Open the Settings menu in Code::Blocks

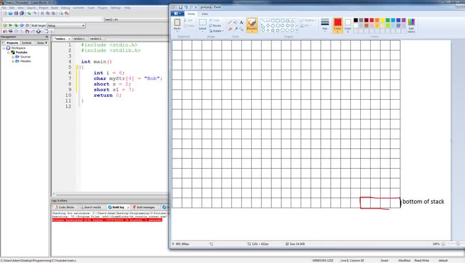(x=115, y=8)
